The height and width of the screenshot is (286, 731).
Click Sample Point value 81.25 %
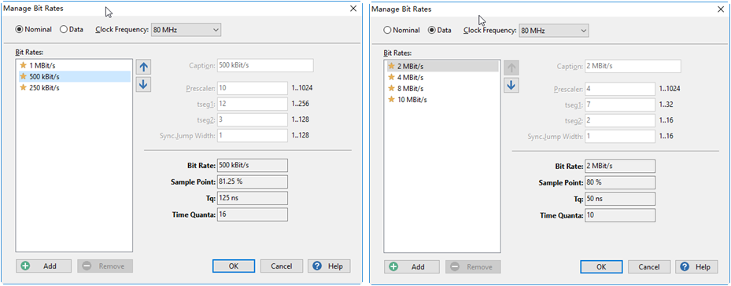point(253,181)
